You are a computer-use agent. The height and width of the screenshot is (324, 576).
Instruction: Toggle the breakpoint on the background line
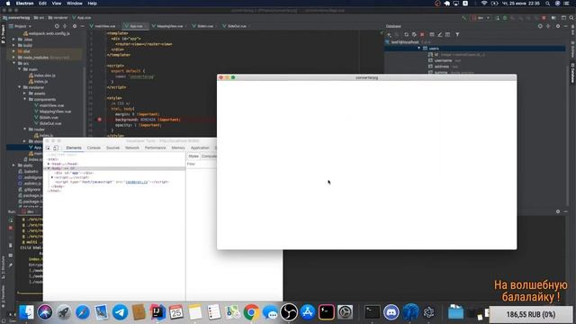point(100,120)
